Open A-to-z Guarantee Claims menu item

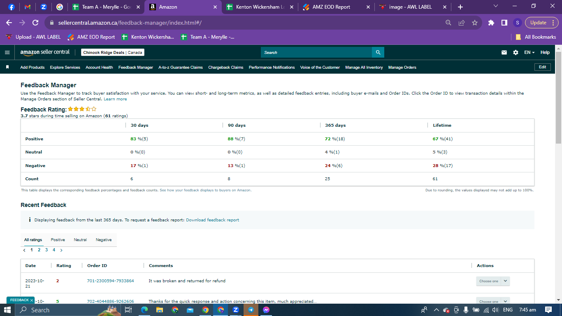[x=181, y=67]
